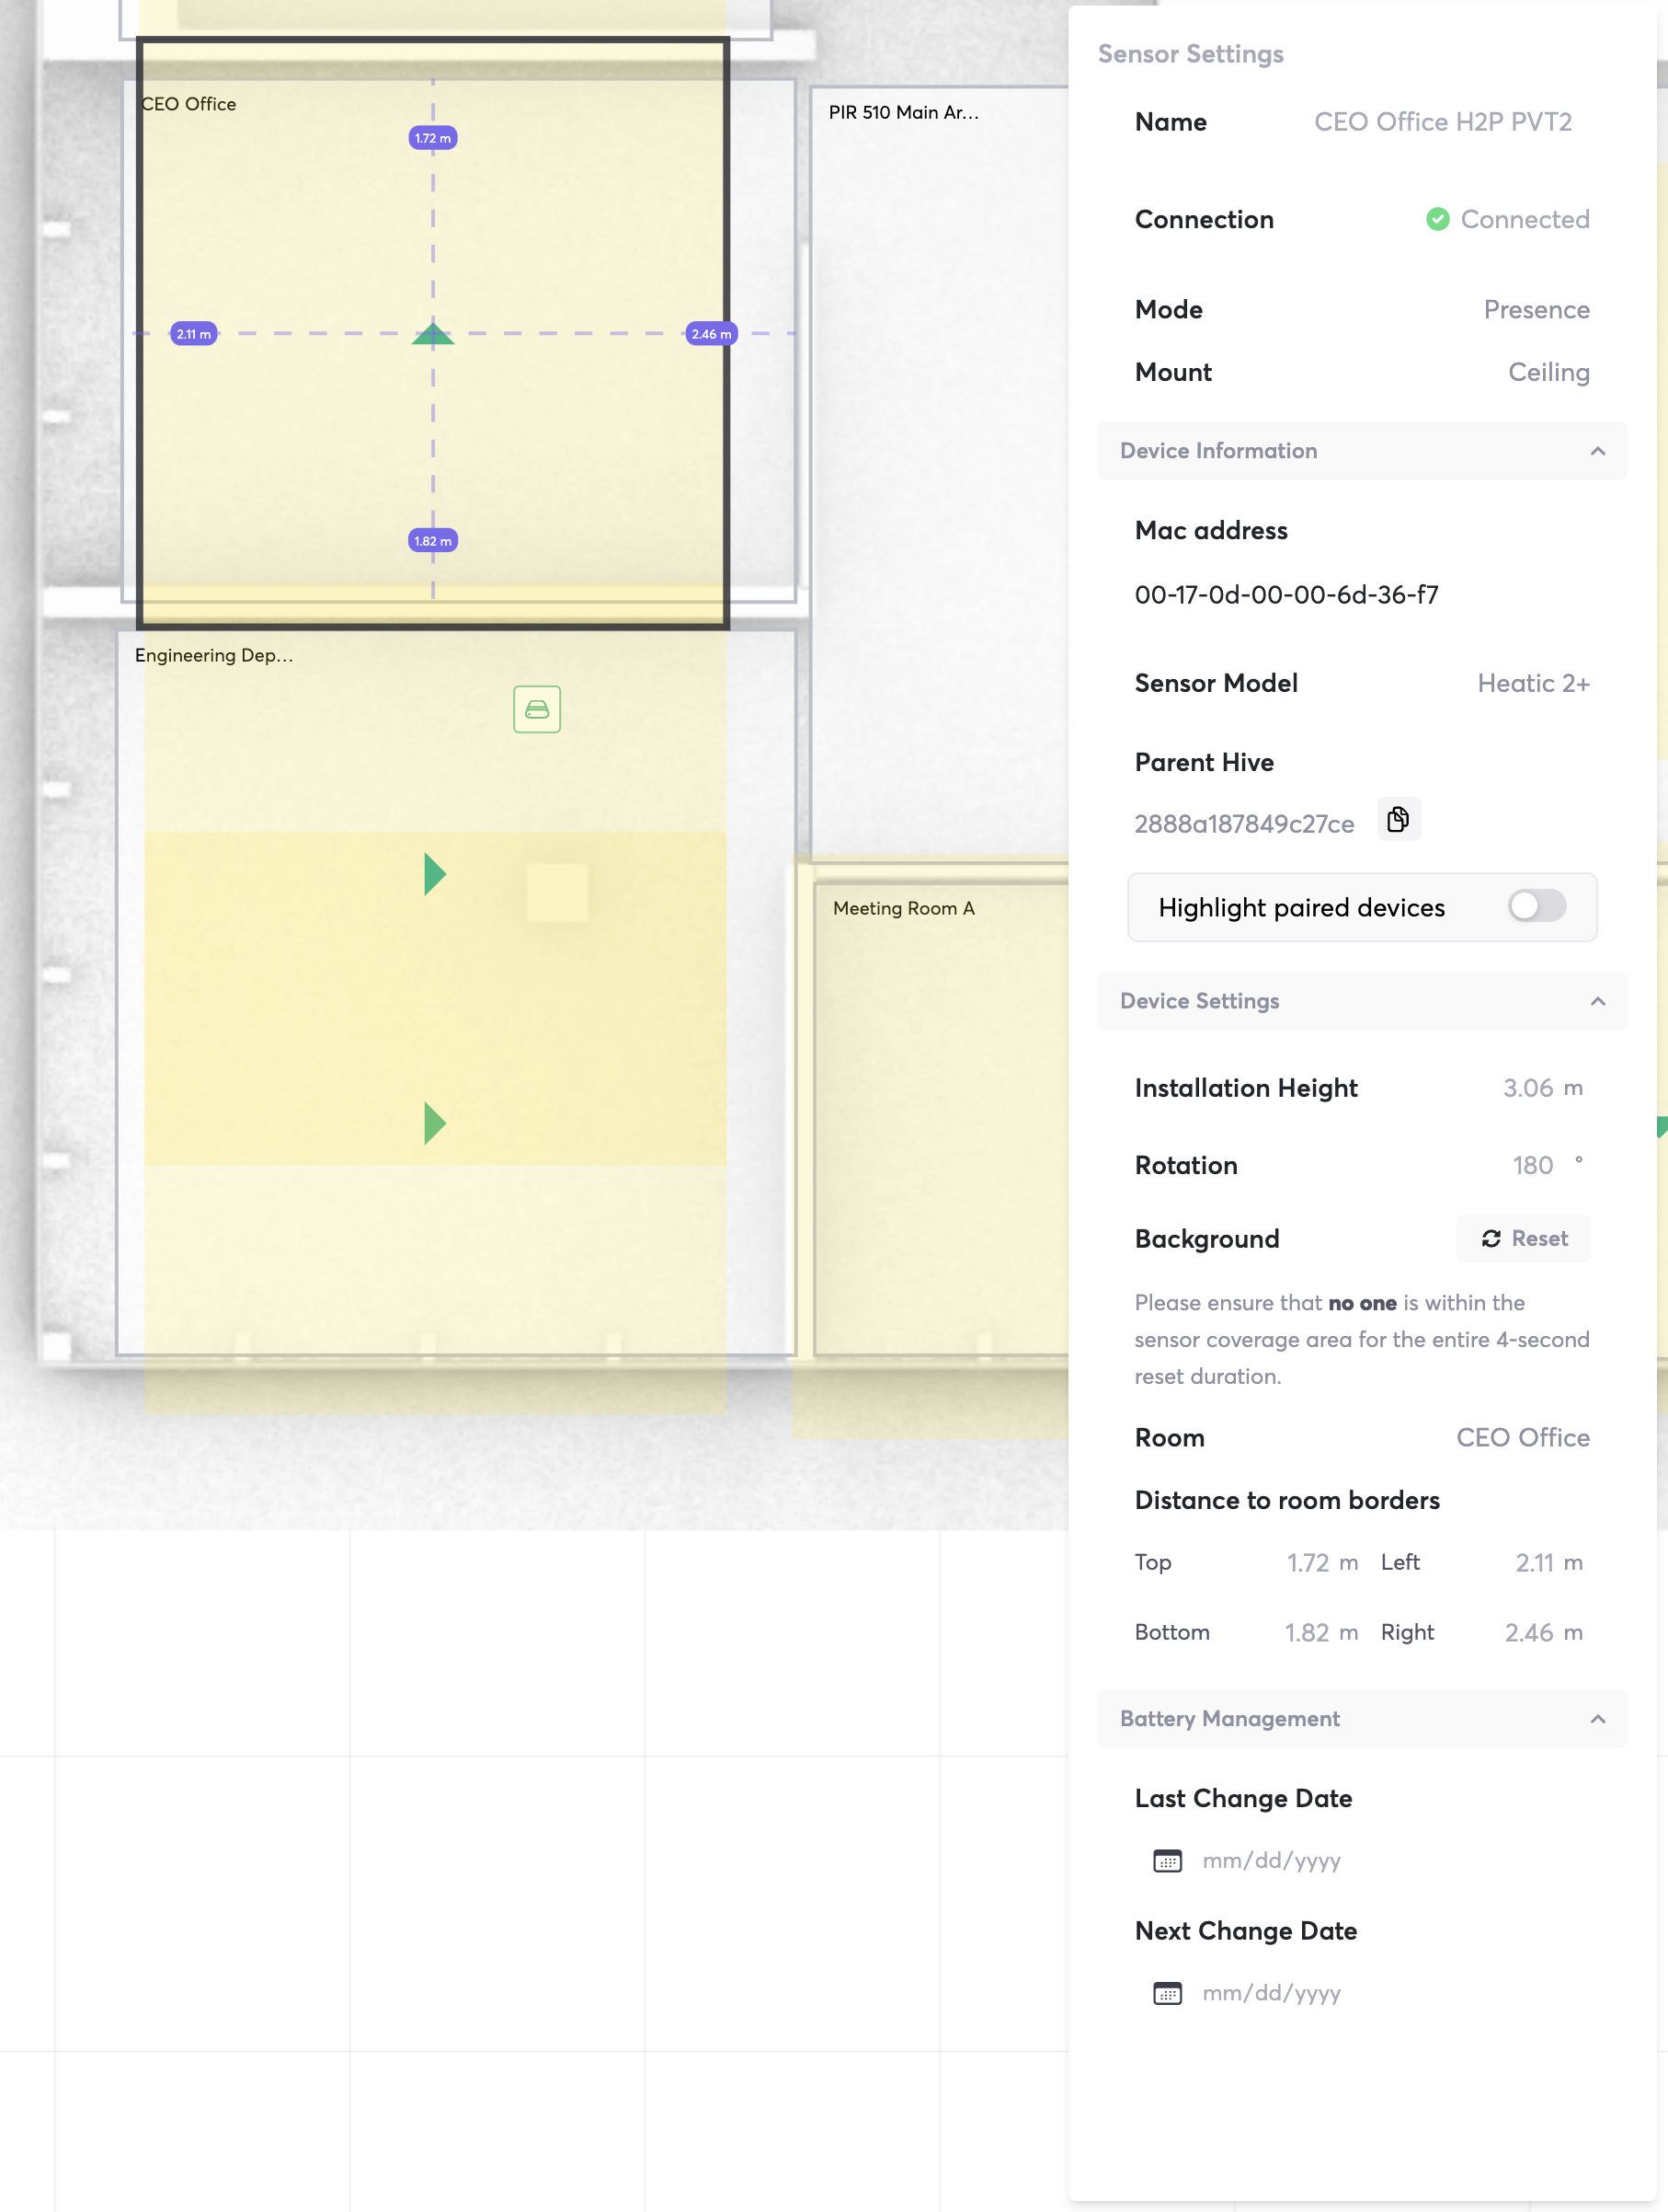Select the CEO Office room label

coord(189,104)
